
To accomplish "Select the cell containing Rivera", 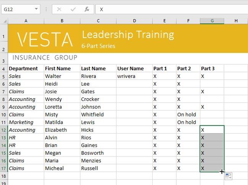I will pyautogui.click(x=98, y=76).
